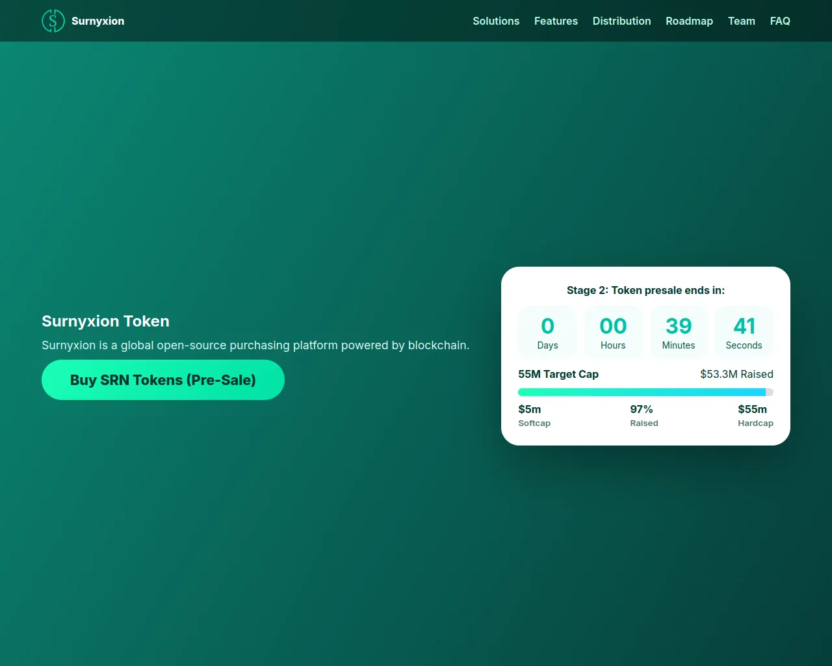
Task: Select the Seconds countdown box
Action: 744,332
